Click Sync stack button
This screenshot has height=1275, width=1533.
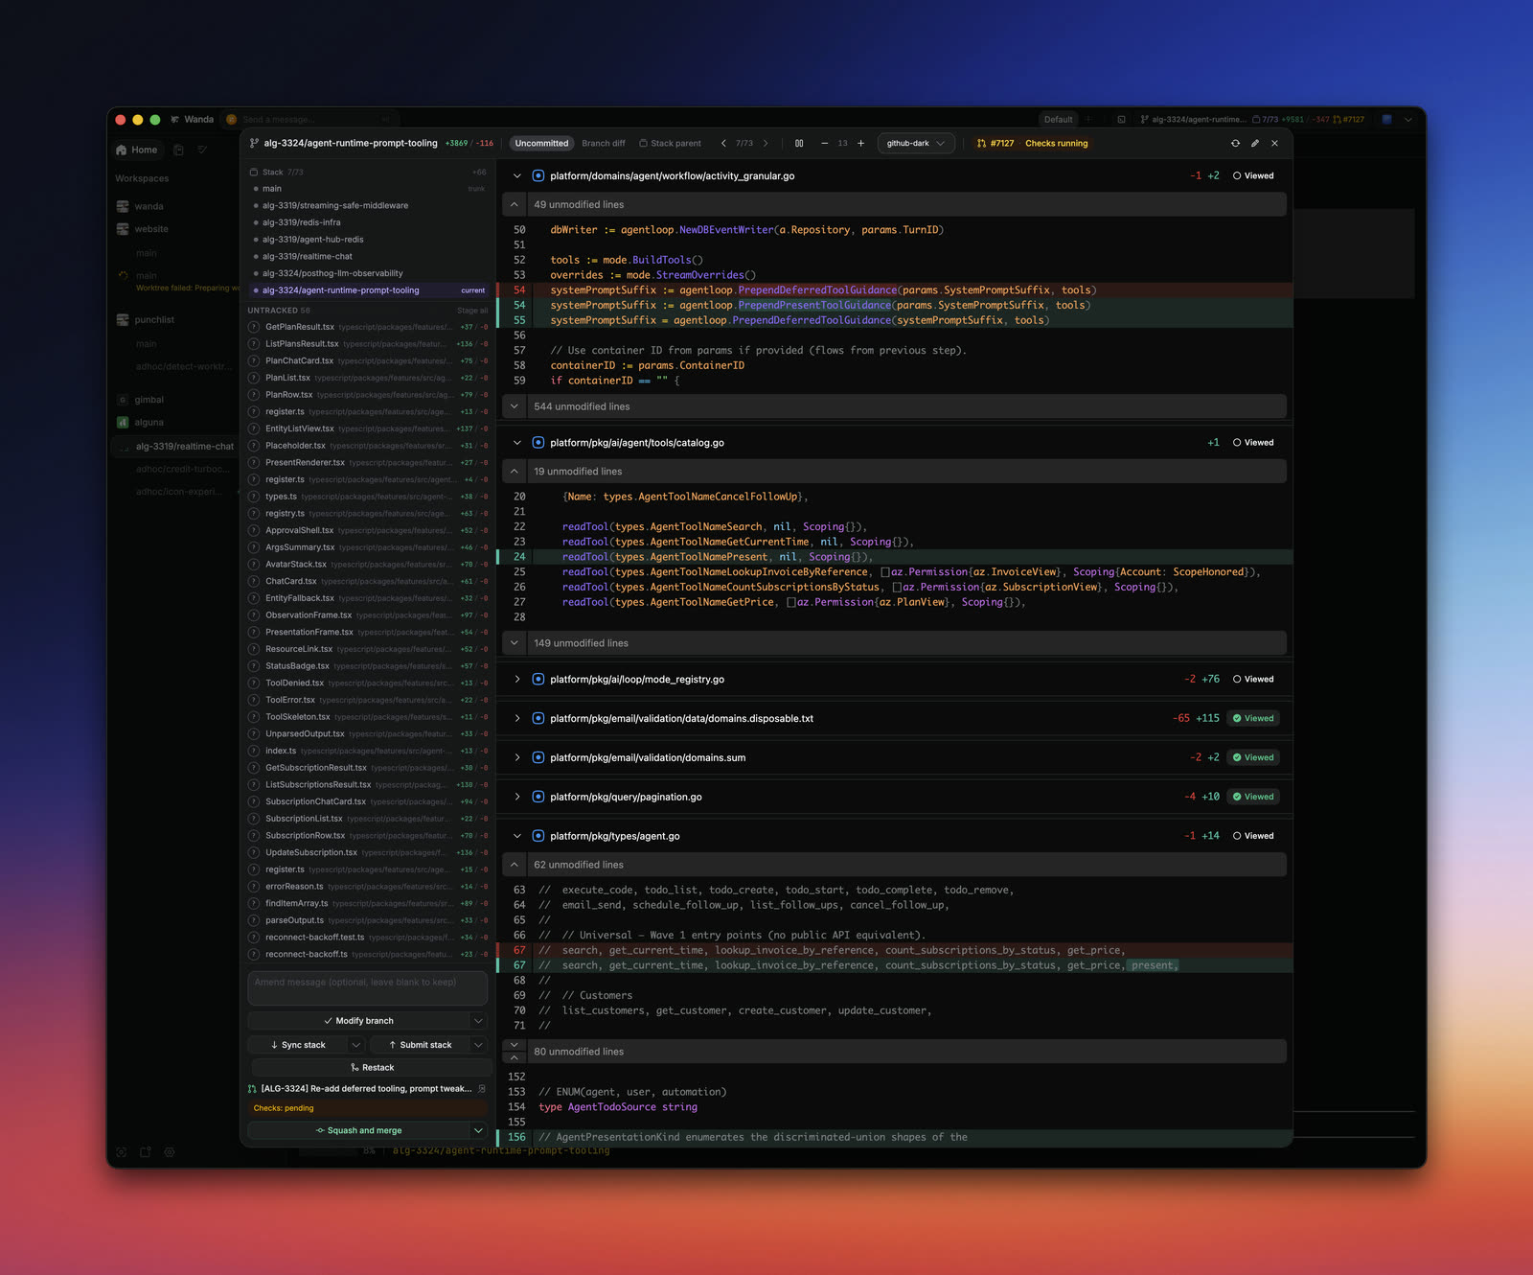(298, 1045)
